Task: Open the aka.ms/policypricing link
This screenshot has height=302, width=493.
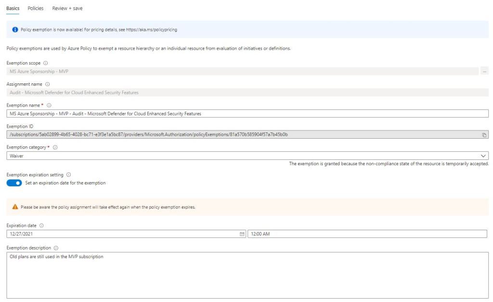Action: (151, 29)
